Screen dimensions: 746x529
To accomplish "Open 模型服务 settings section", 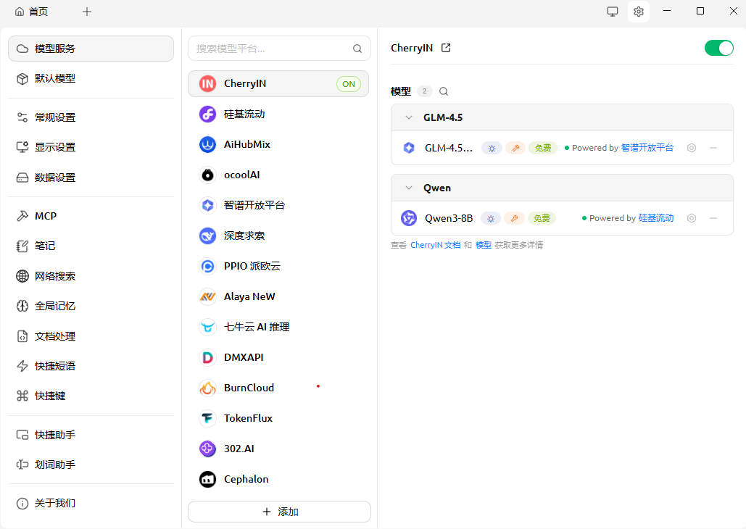I will coord(91,49).
